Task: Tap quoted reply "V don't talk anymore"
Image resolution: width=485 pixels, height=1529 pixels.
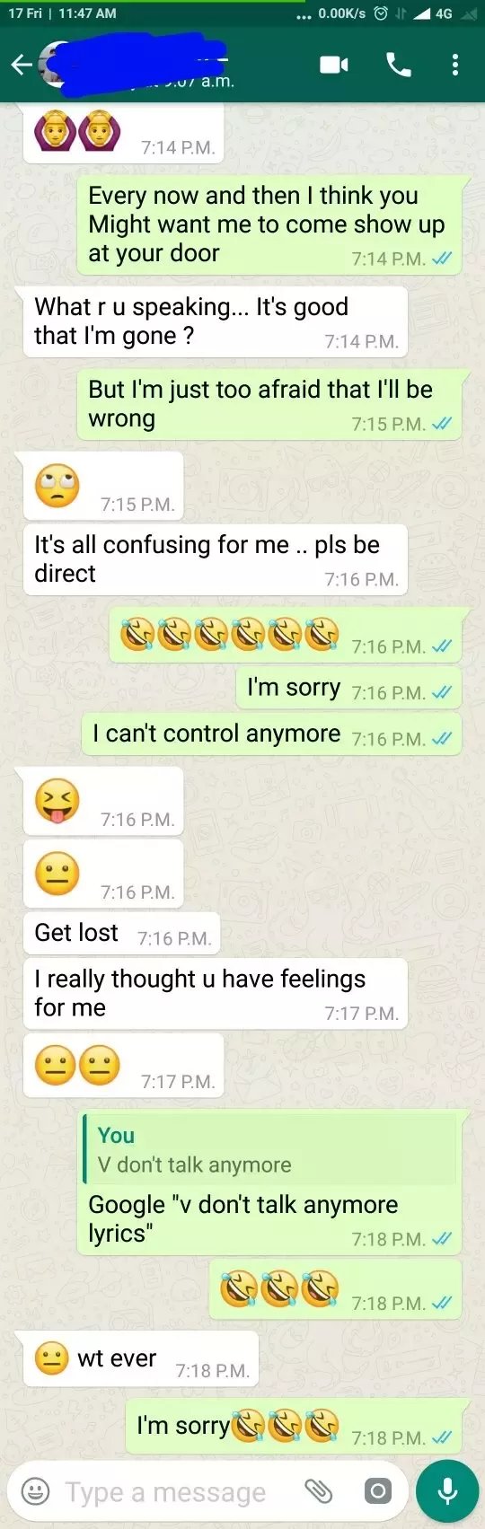Action: click(x=269, y=1150)
